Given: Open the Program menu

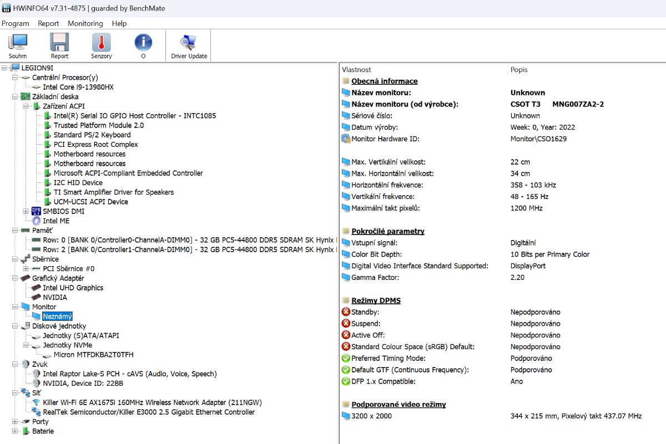Looking at the screenshot, I should coord(16,23).
